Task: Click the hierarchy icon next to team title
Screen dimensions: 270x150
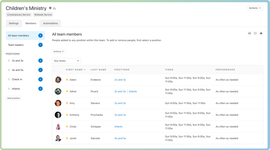Action: click(x=54, y=8)
